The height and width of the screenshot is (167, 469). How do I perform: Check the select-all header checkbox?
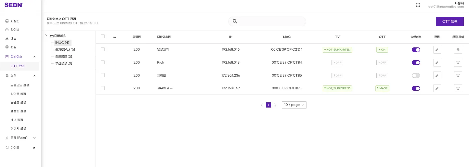point(103,37)
